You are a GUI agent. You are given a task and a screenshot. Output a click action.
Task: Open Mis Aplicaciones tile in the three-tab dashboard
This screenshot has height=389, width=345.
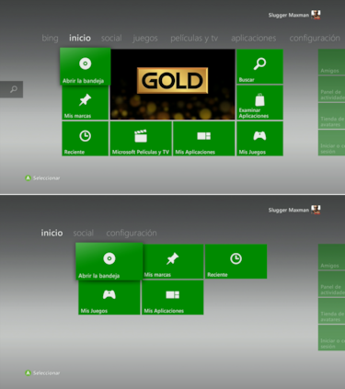click(x=173, y=297)
